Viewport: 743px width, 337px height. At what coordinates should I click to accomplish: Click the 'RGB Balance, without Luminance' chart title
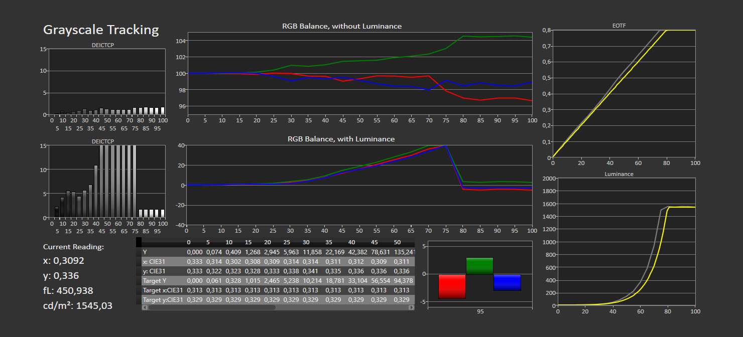(x=342, y=26)
